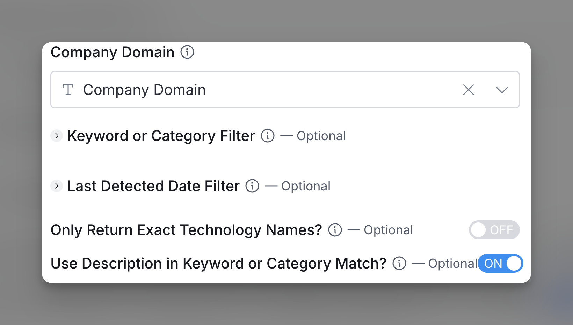Image resolution: width=573 pixels, height=325 pixels.
Task: Disable Use Description in Keyword or Category Match
Action: pos(500,263)
